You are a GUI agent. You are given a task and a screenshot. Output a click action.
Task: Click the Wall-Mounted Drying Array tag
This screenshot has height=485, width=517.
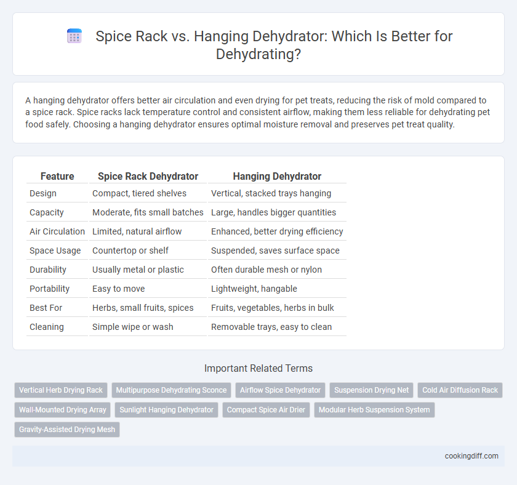click(x=62, y=410)
